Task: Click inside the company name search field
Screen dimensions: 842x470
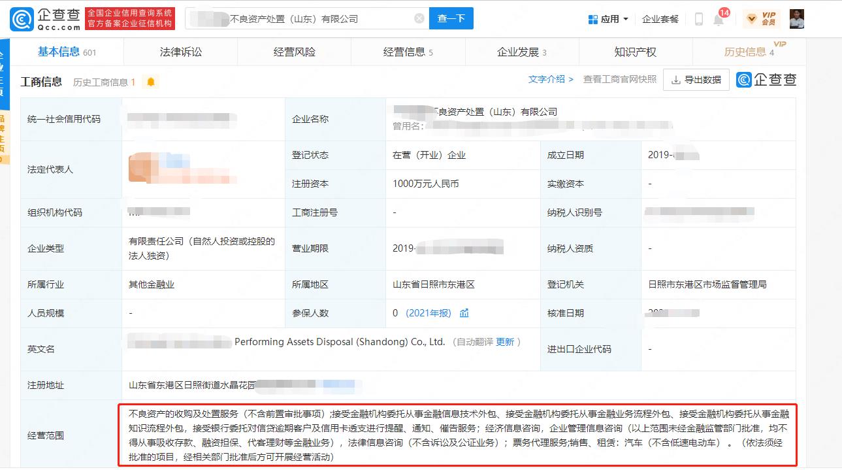Action: pos(294,18)
